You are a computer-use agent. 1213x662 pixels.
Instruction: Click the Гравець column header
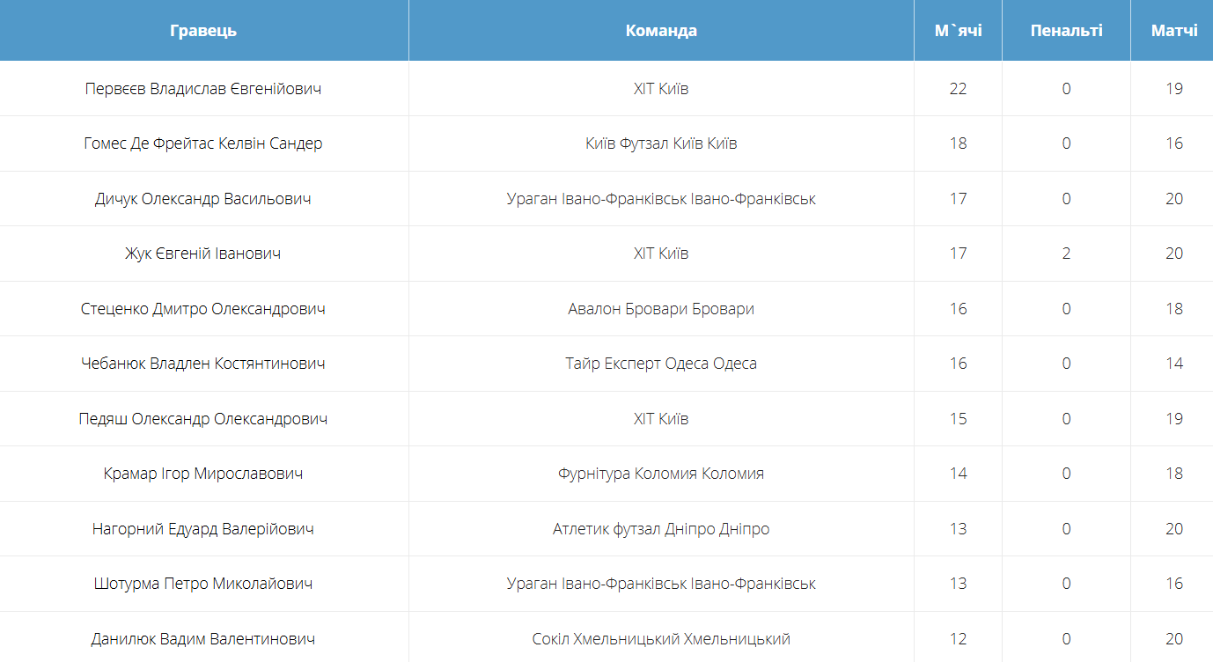click(203, 31)
